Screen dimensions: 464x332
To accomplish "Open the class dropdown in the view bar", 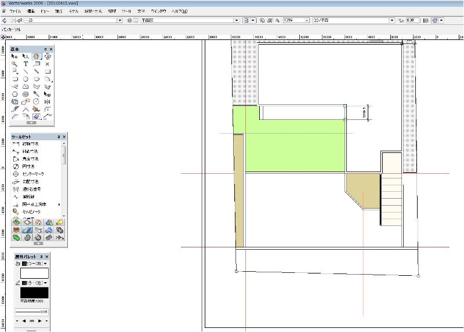I will tap(120, 20).
